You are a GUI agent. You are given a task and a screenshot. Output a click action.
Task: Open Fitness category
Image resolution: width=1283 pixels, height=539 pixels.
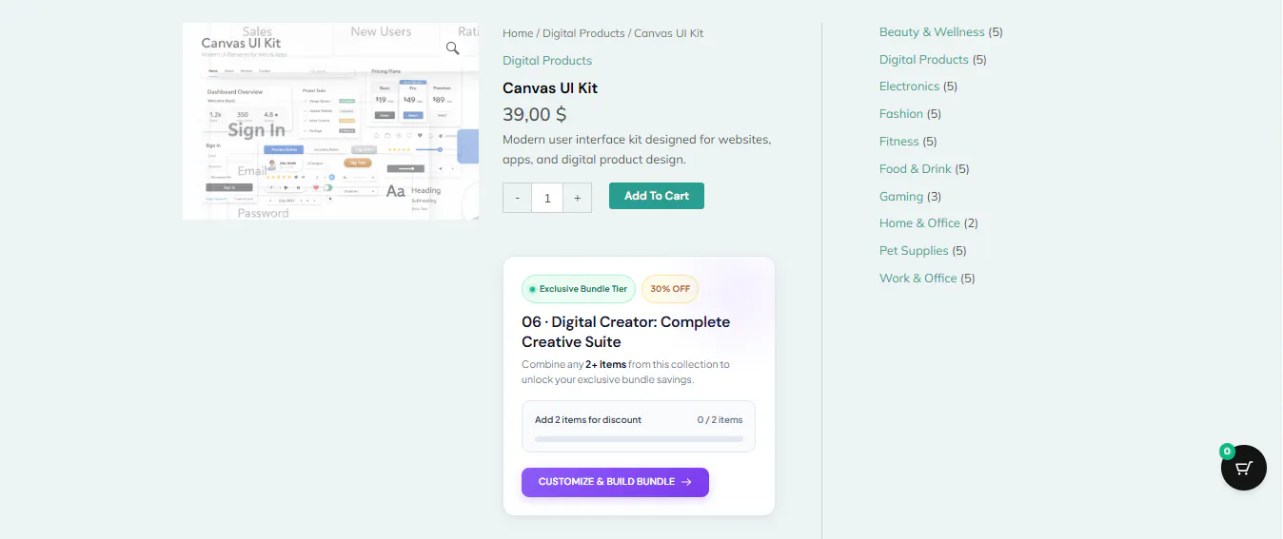click(x=899, y=142)
